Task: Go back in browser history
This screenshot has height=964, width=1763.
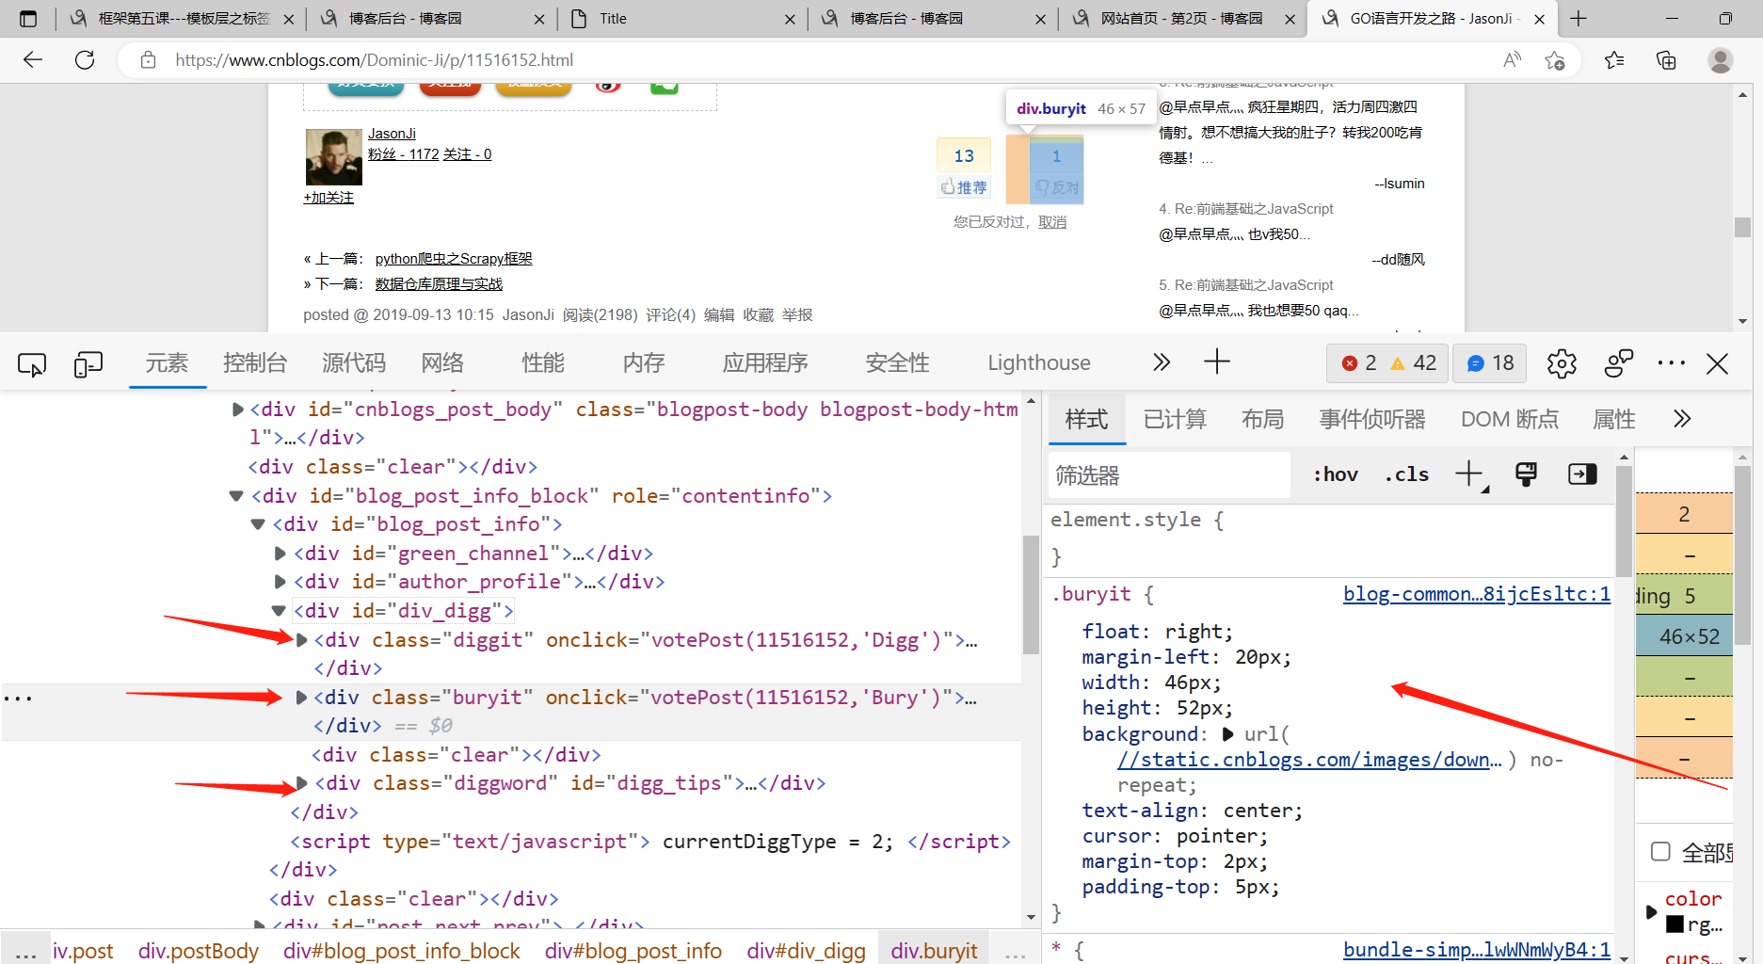Action: tap(33, 60)
